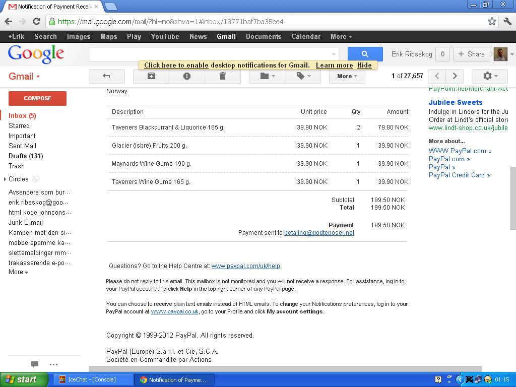
Task: Click the address bar URL
Action: [170, 22]
